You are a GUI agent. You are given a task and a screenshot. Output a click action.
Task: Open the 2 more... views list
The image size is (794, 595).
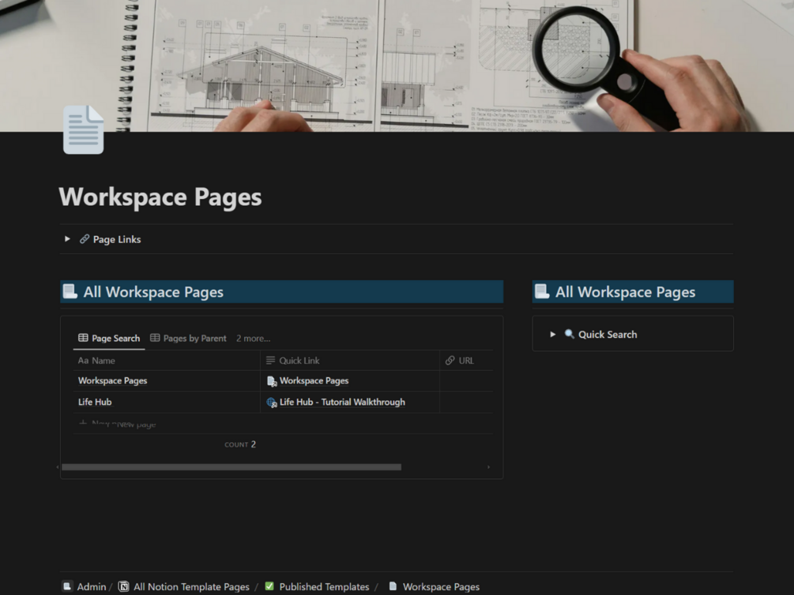pyautogui.click(x=252, y=338)
